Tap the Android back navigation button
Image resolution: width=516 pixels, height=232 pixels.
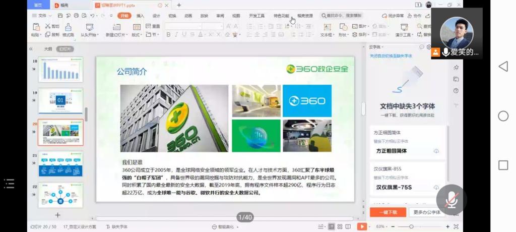pyautogui.click(x=503, y=67)
